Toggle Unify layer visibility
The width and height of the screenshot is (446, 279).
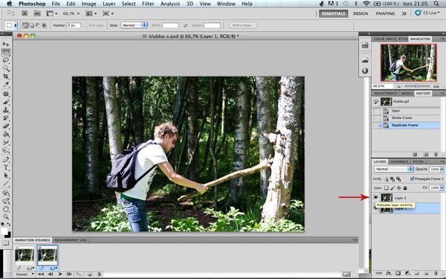pyautogui.click(x=392, y=179)
